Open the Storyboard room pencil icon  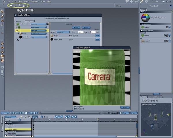(137, 1)
